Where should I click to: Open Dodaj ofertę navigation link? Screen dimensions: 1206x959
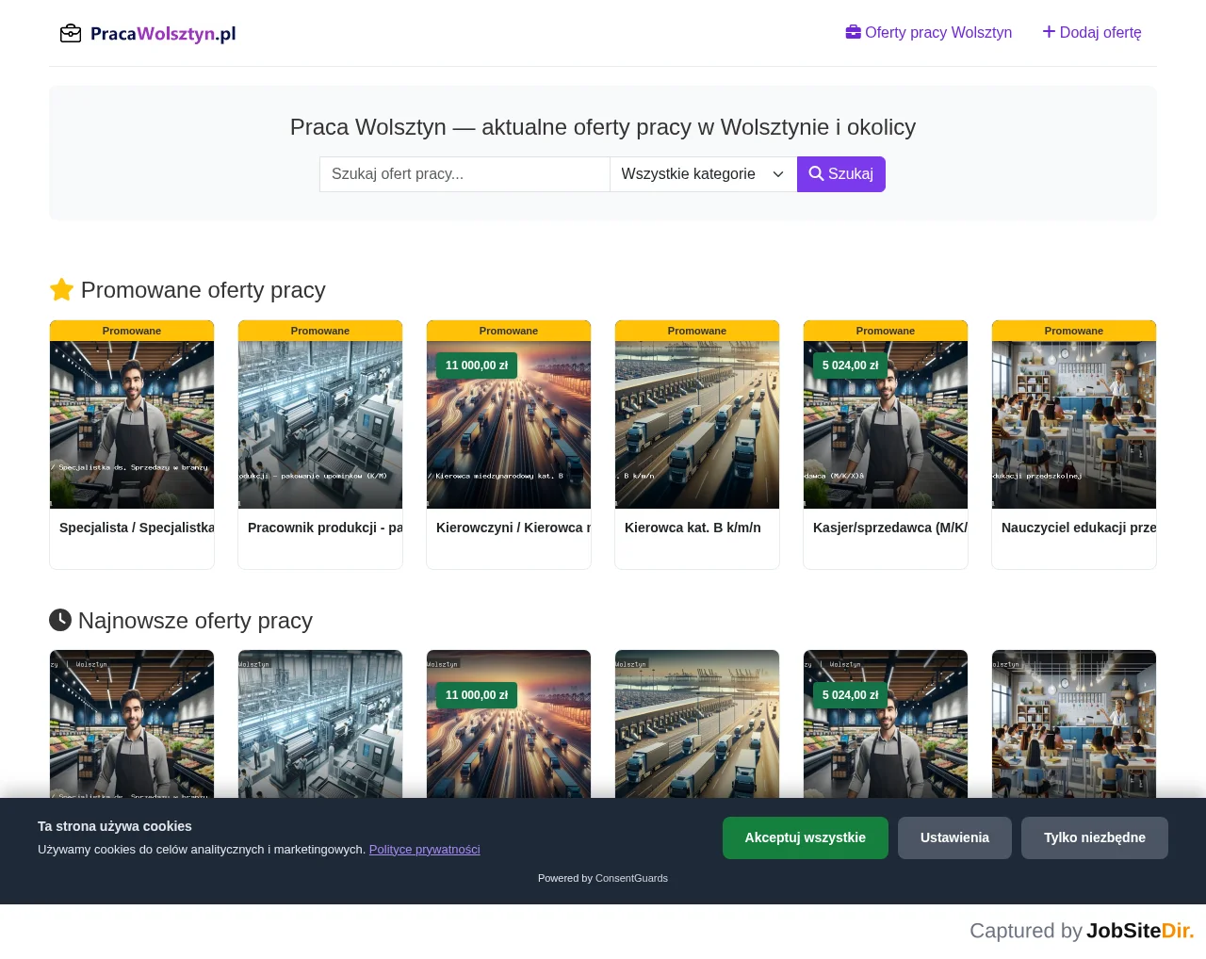[x=1092, y=32]
